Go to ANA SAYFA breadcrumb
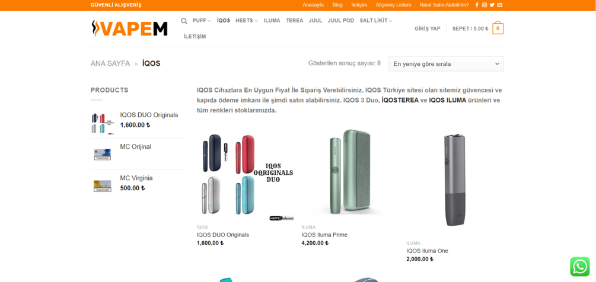The height and width of the screenshot is (282, 596). pos(110,63)
